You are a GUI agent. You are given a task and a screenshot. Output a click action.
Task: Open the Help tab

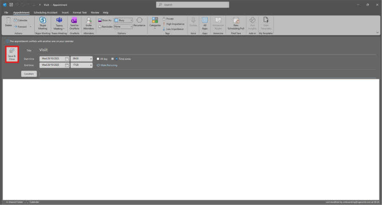[x=105, y=12]
